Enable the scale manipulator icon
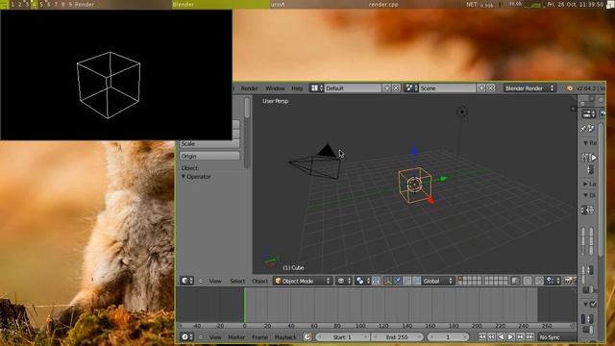Image resolution: width=615 pixels, height=346 pixels. (x=416, y=281)
